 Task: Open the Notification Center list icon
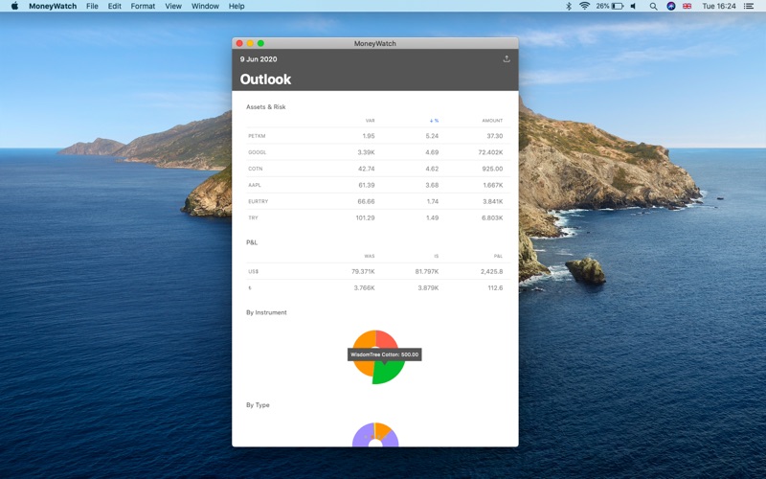(749, 6)
